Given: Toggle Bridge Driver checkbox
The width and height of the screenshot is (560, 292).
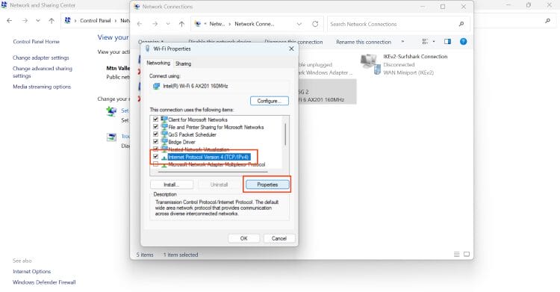Looking at the screenshot, I should click(156, 142).
